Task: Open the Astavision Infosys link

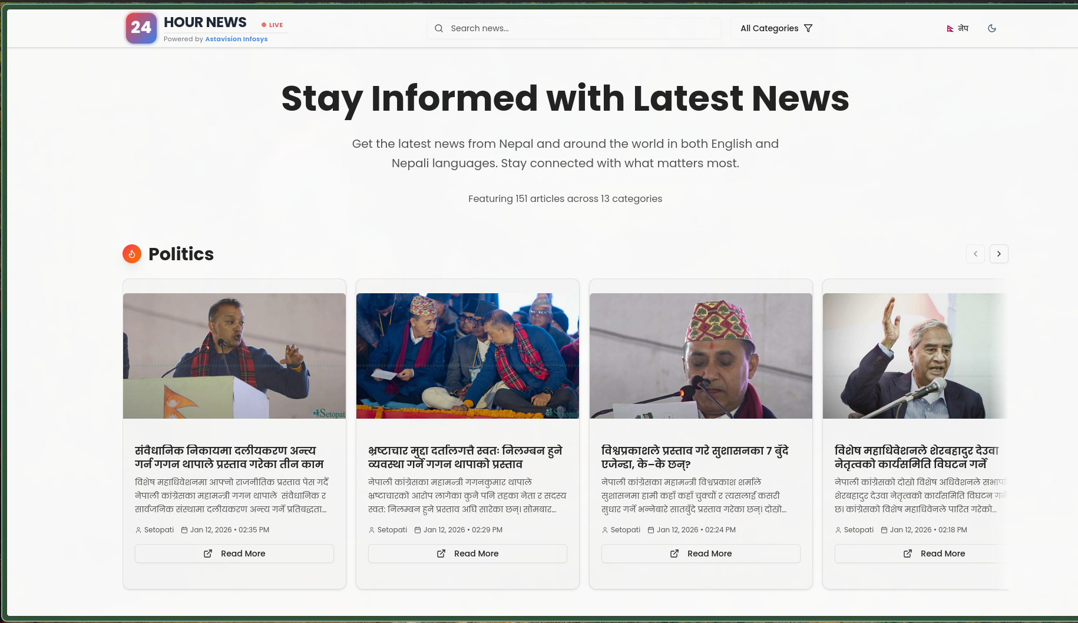Action: pos(236,39)
